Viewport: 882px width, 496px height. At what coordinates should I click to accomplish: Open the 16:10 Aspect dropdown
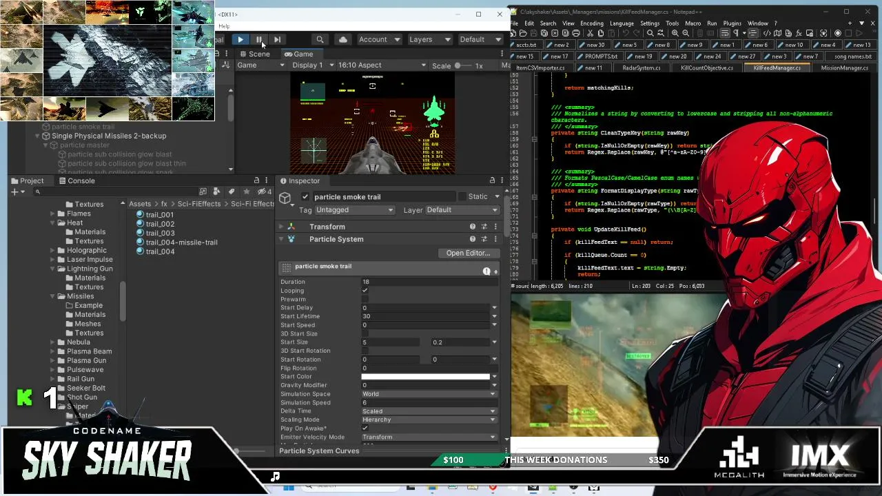(x=382, y=65)
